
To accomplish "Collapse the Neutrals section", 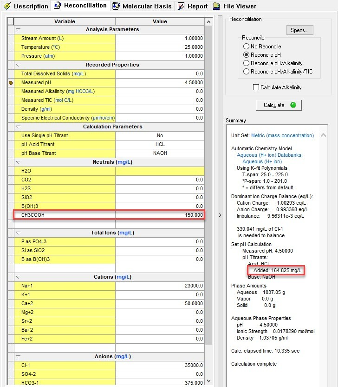I will tap(18, 162).
